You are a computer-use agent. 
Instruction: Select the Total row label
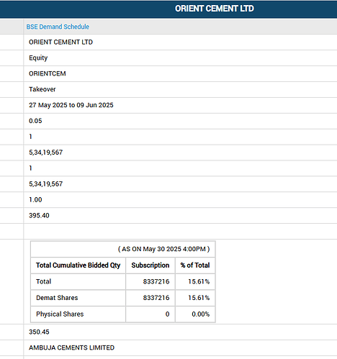click(x=43, y=281)
